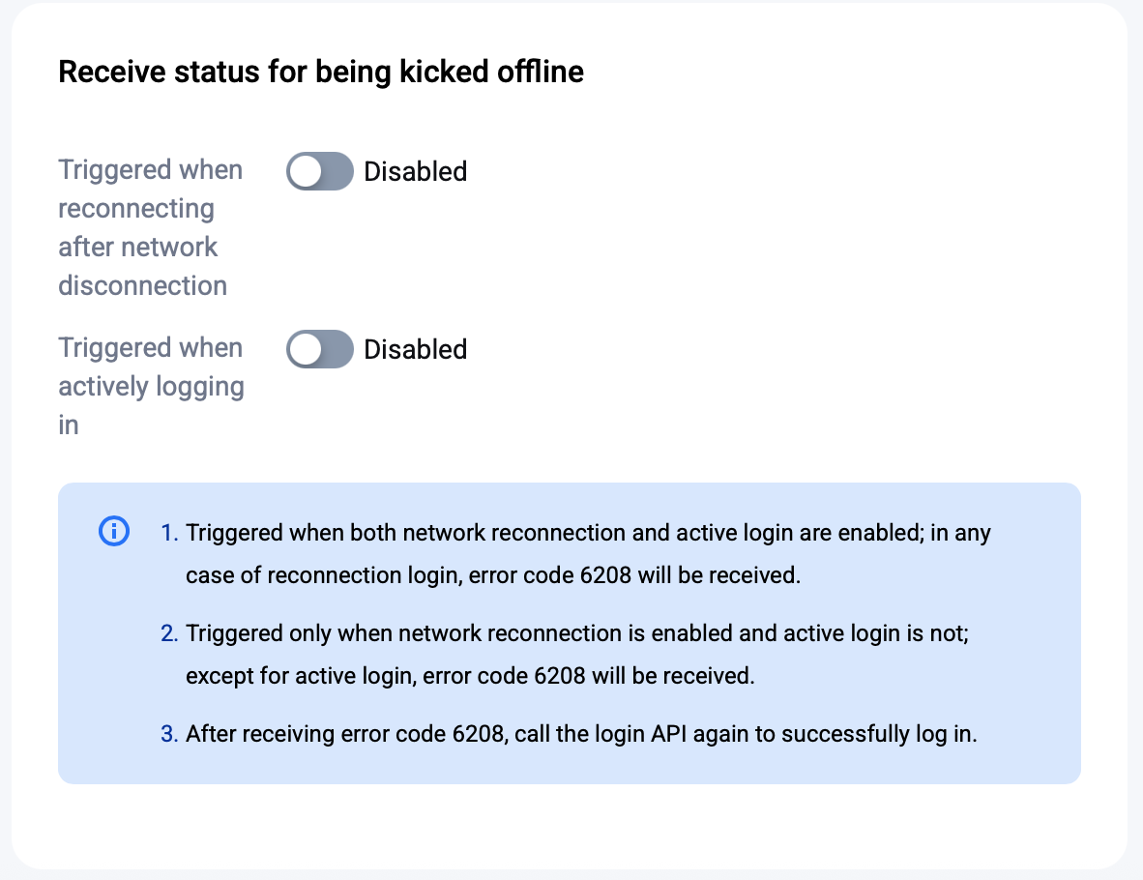The width and height of the screenshot is (1143, 880).
Task: Click the Disabled label beside the network reconnection switch
Action: tap(415, 171)
